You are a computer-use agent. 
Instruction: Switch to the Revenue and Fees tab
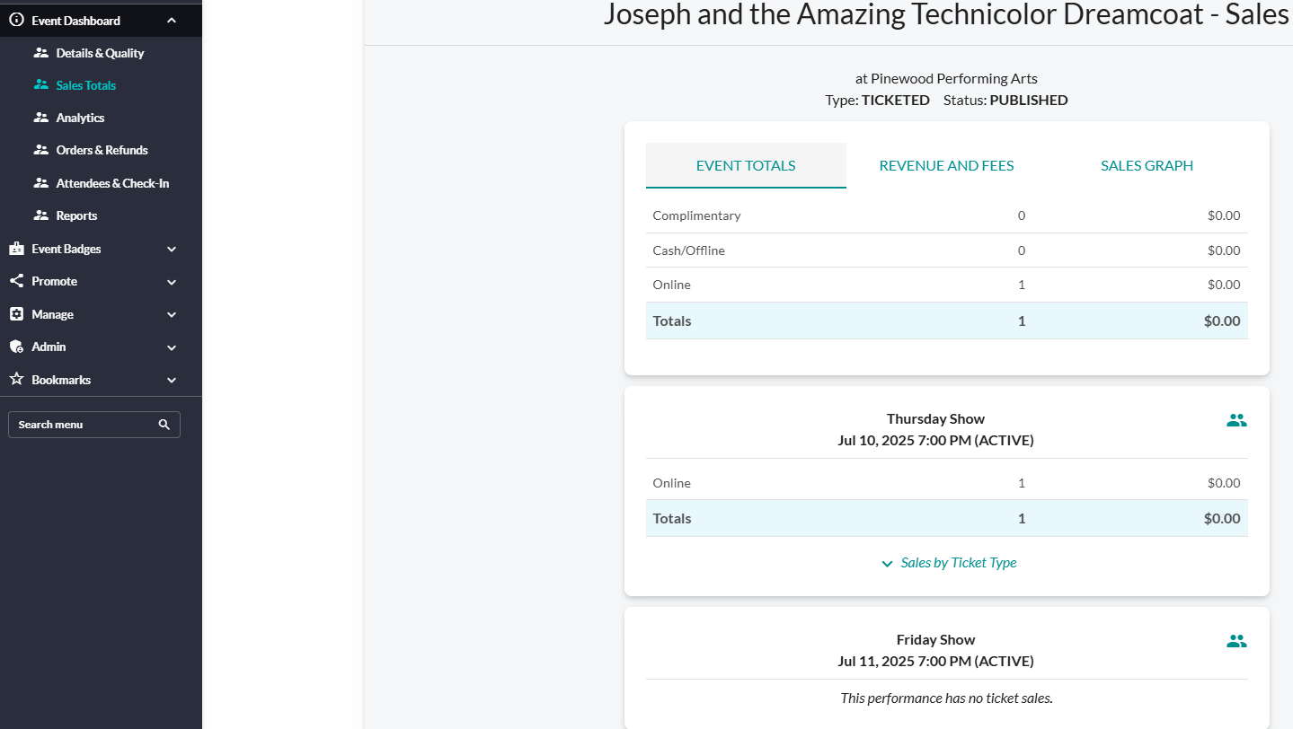click(946, 165)
